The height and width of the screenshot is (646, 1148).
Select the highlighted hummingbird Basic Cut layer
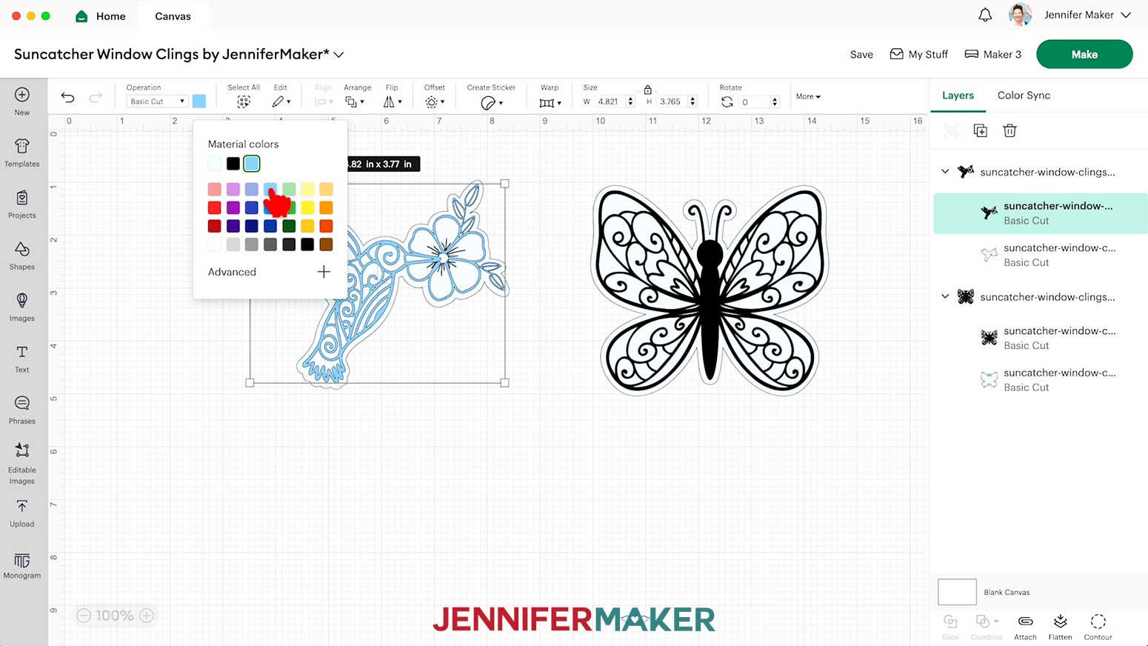(x=1040, y=213)
